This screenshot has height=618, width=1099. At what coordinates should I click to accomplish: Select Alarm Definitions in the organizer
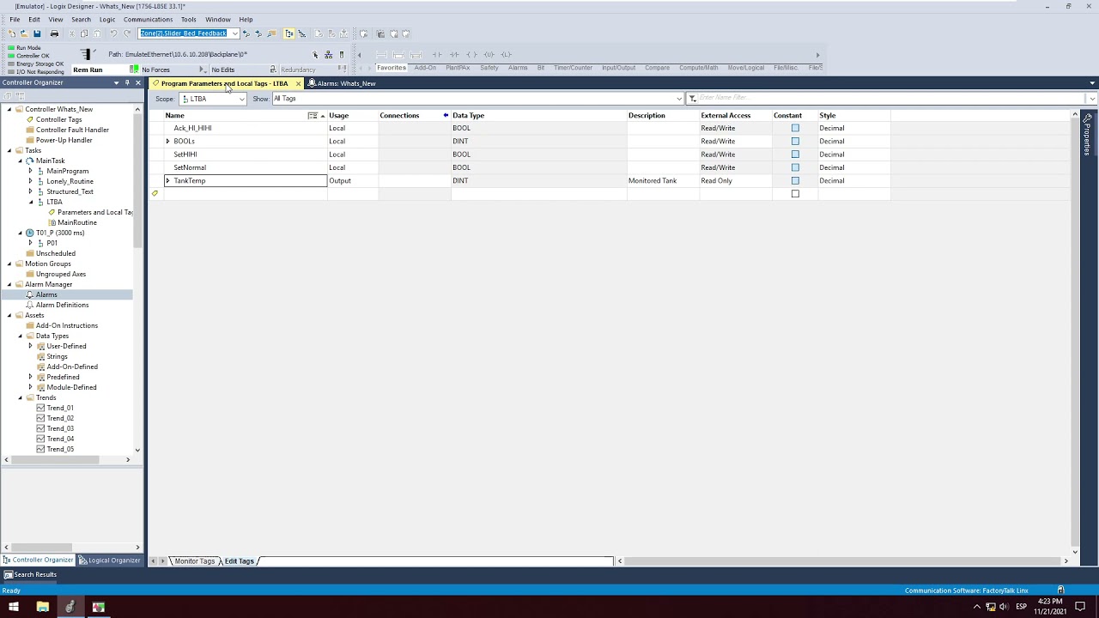[62, 305]
